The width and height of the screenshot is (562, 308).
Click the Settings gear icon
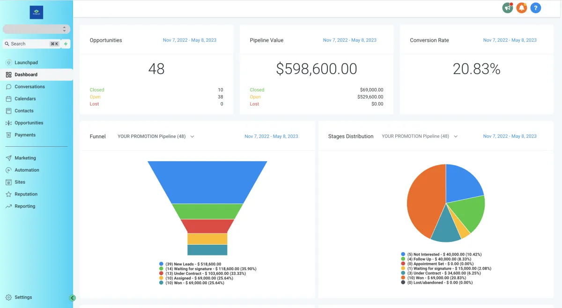[x=8, y=297]
